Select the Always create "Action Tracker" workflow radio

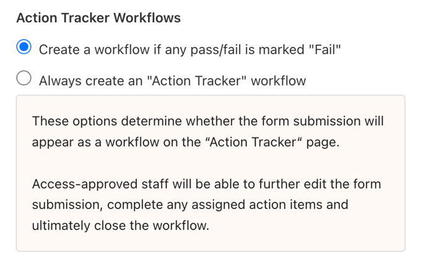tap(24, 80)
